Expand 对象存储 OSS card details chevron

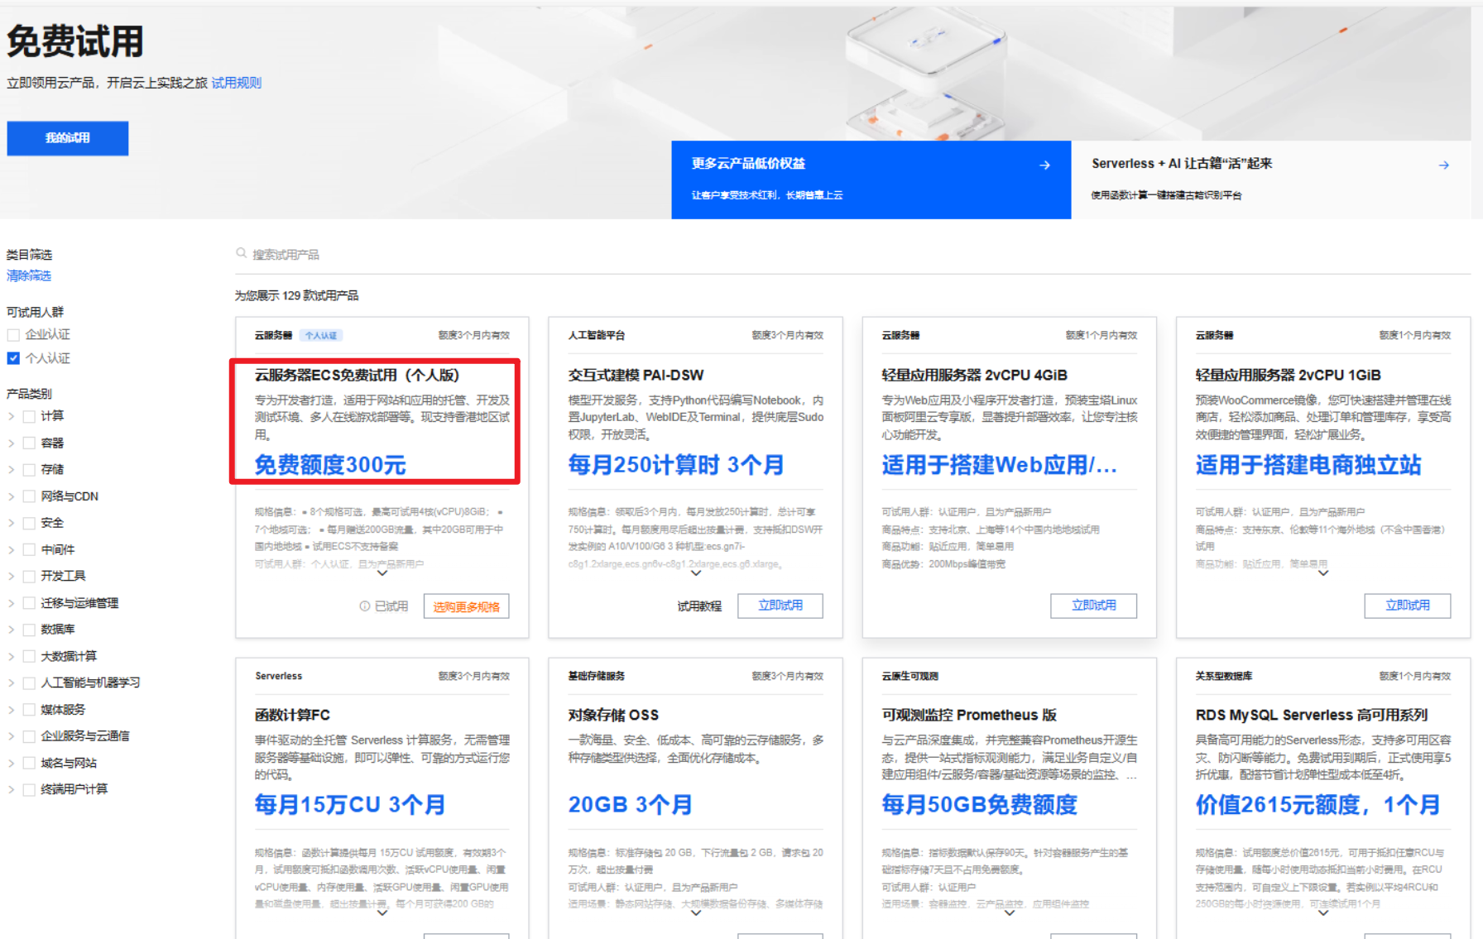pos(695,913)
